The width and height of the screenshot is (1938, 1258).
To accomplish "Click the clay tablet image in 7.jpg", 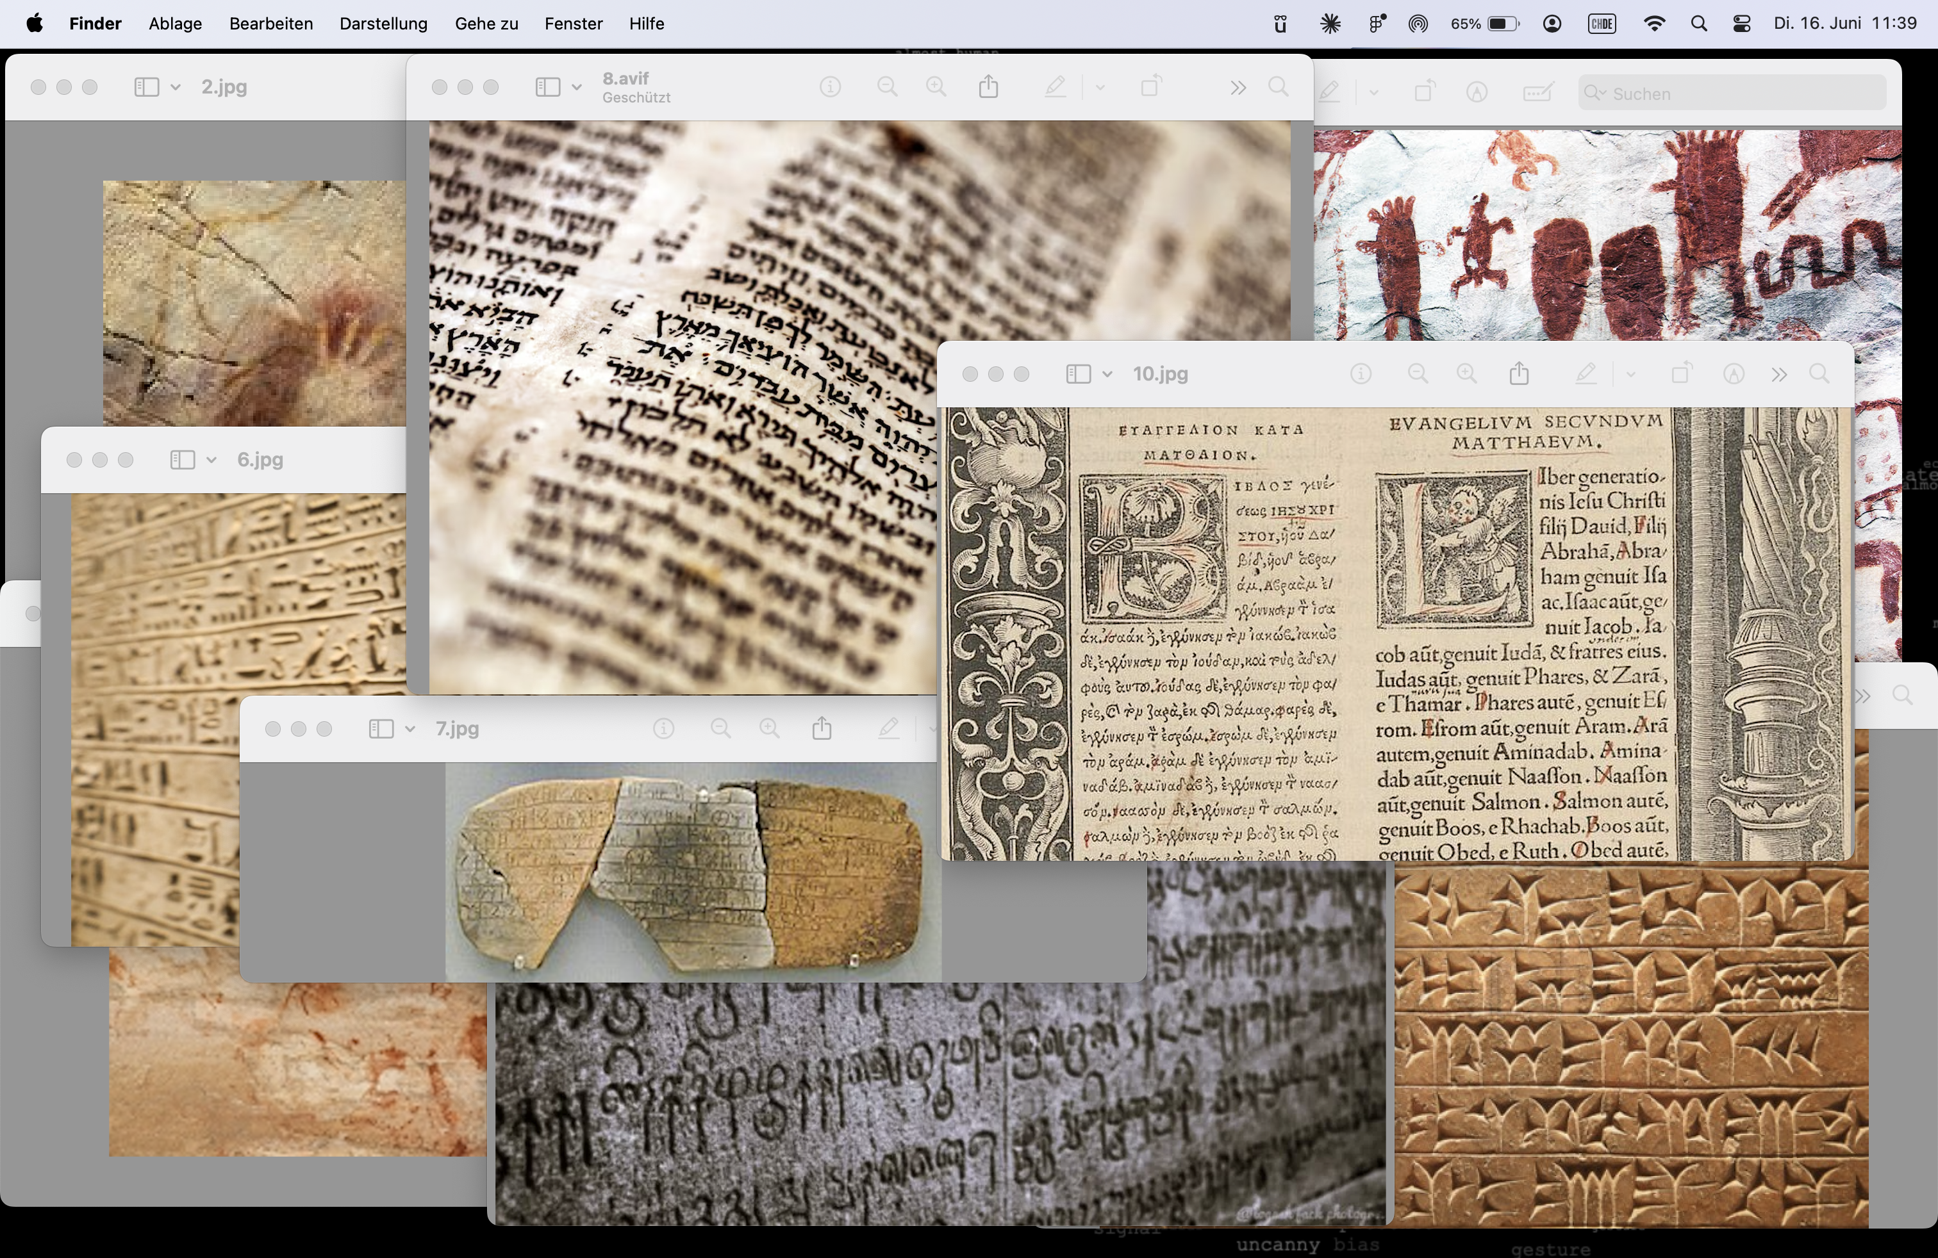I will tap(692, 872).
